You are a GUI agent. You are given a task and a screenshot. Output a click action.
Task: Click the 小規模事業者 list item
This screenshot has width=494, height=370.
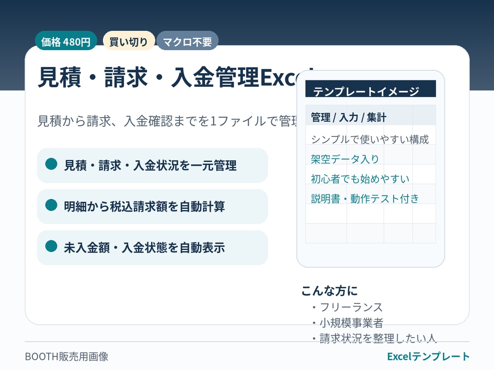point(347,323)
